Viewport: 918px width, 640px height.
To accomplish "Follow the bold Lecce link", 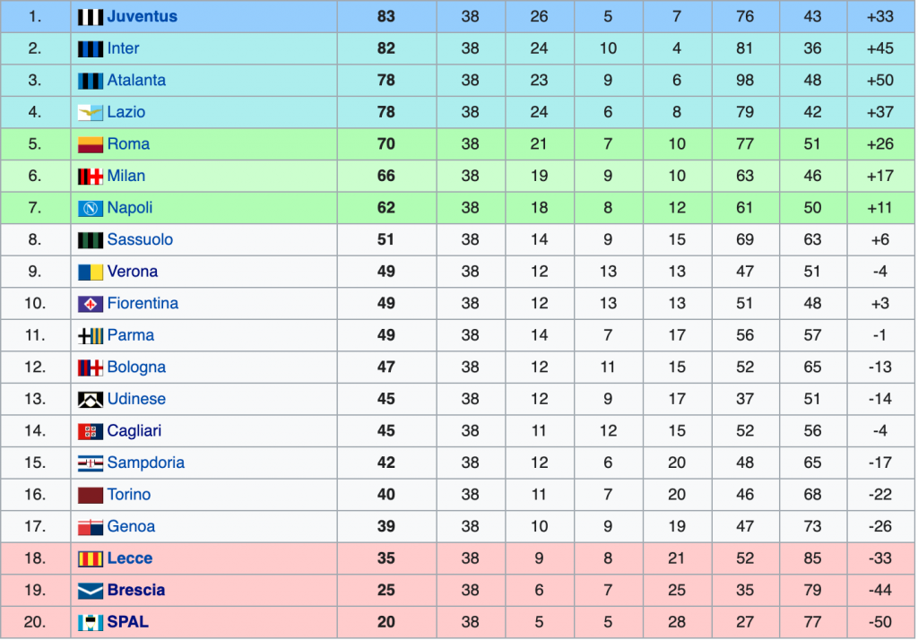I will [x=129, y=558].
